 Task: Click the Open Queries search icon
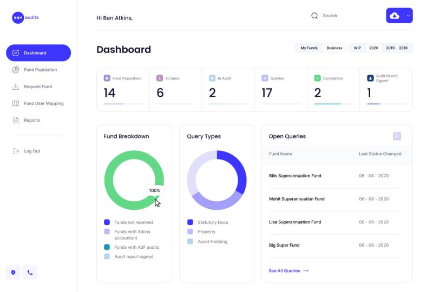pos(397,136)
